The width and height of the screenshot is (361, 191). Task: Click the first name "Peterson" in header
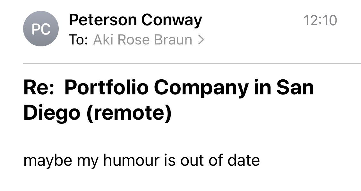[x=102, y=21]
